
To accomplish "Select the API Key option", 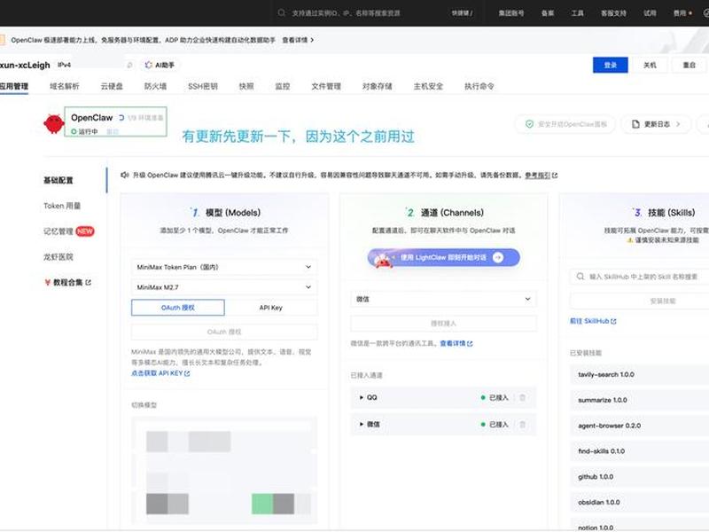I will tap(271, 308).
